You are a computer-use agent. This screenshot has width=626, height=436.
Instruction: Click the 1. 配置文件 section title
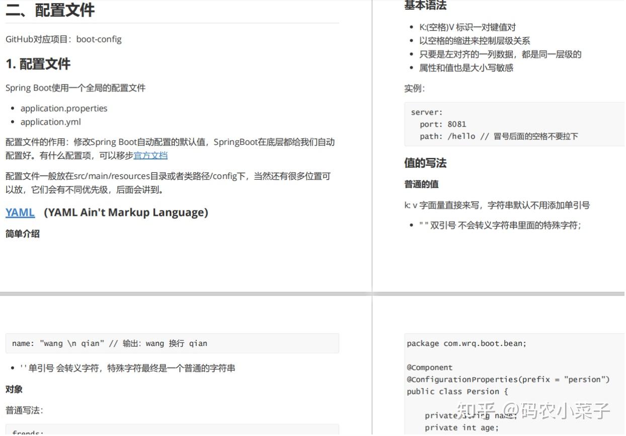point(38,64)
